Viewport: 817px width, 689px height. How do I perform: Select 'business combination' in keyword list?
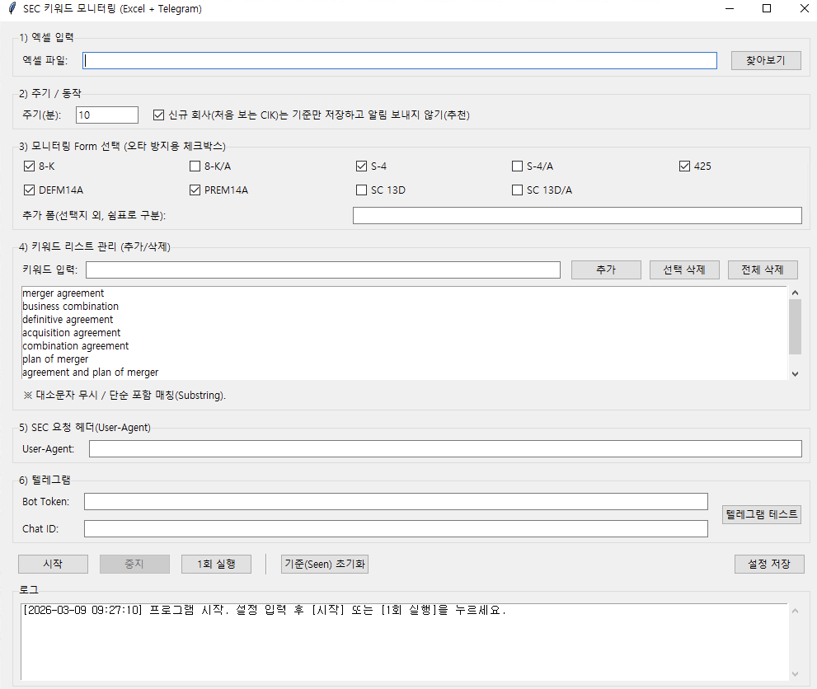click(71, 307)
